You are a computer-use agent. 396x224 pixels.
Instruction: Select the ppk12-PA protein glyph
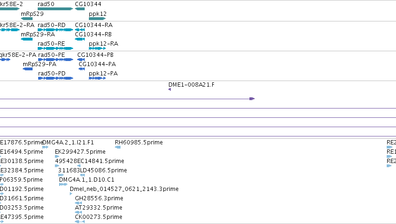point(97,78)
